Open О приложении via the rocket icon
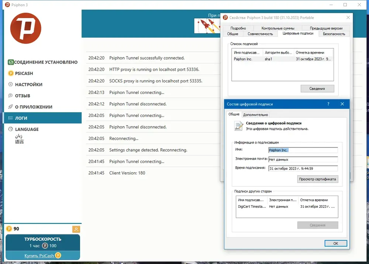Viewport: 369px width, 264px height. 11,107
